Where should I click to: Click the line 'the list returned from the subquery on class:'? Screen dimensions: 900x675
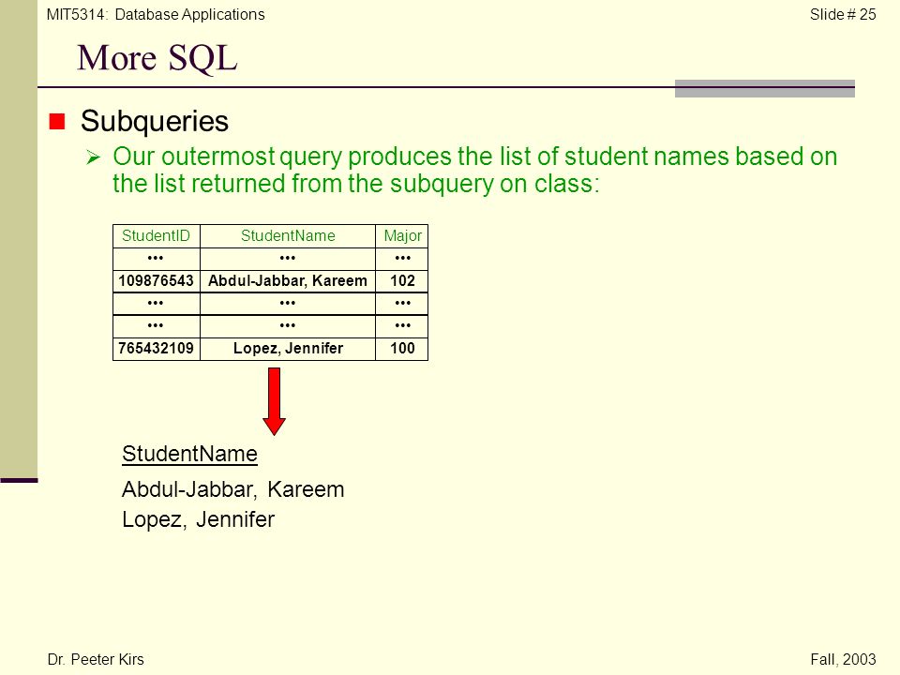[356, 185]
